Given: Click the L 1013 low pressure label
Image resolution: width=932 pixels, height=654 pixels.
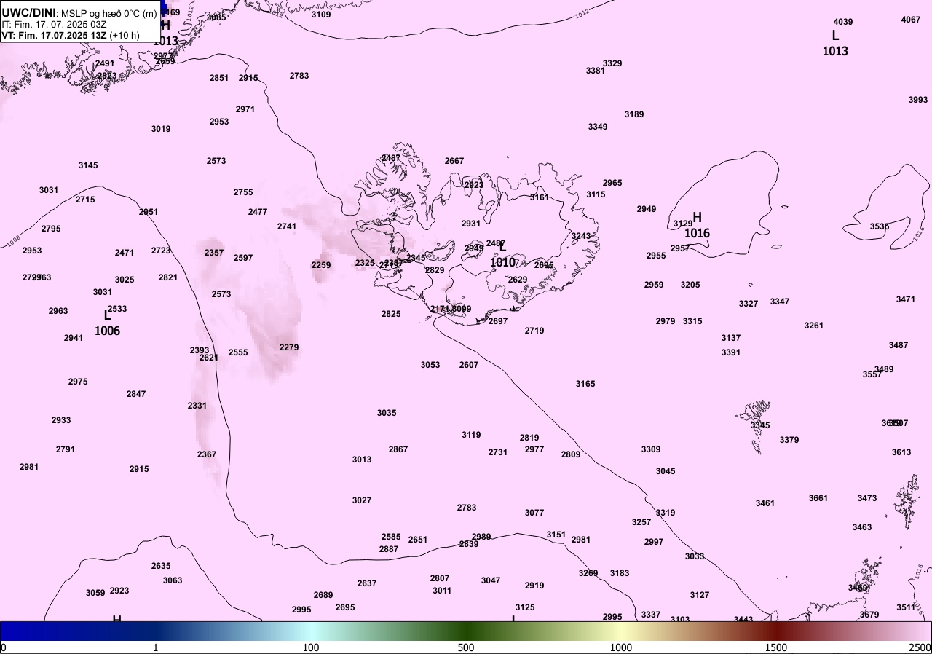Looking at the screenshot, I should click(835, 43).
